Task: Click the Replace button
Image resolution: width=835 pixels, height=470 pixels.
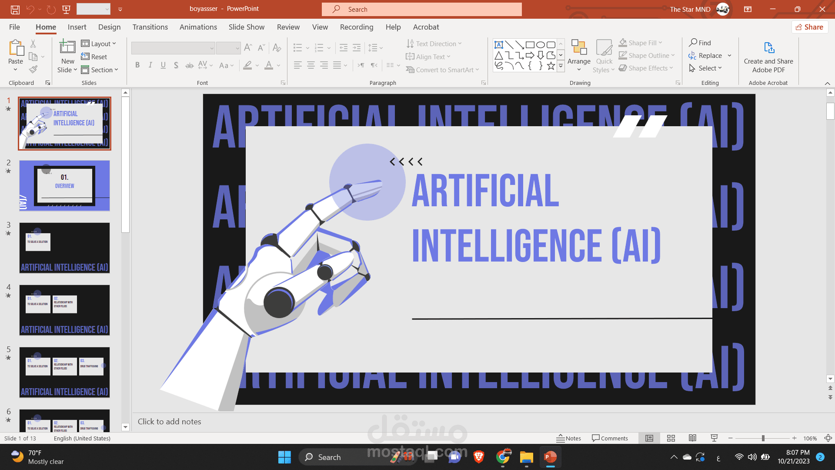Action: click(705, 55)
